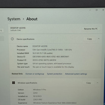This screenshot has height=105, width=105.
Task: Click the 10/3/2023 installed on date
Action: coord(37,96)
